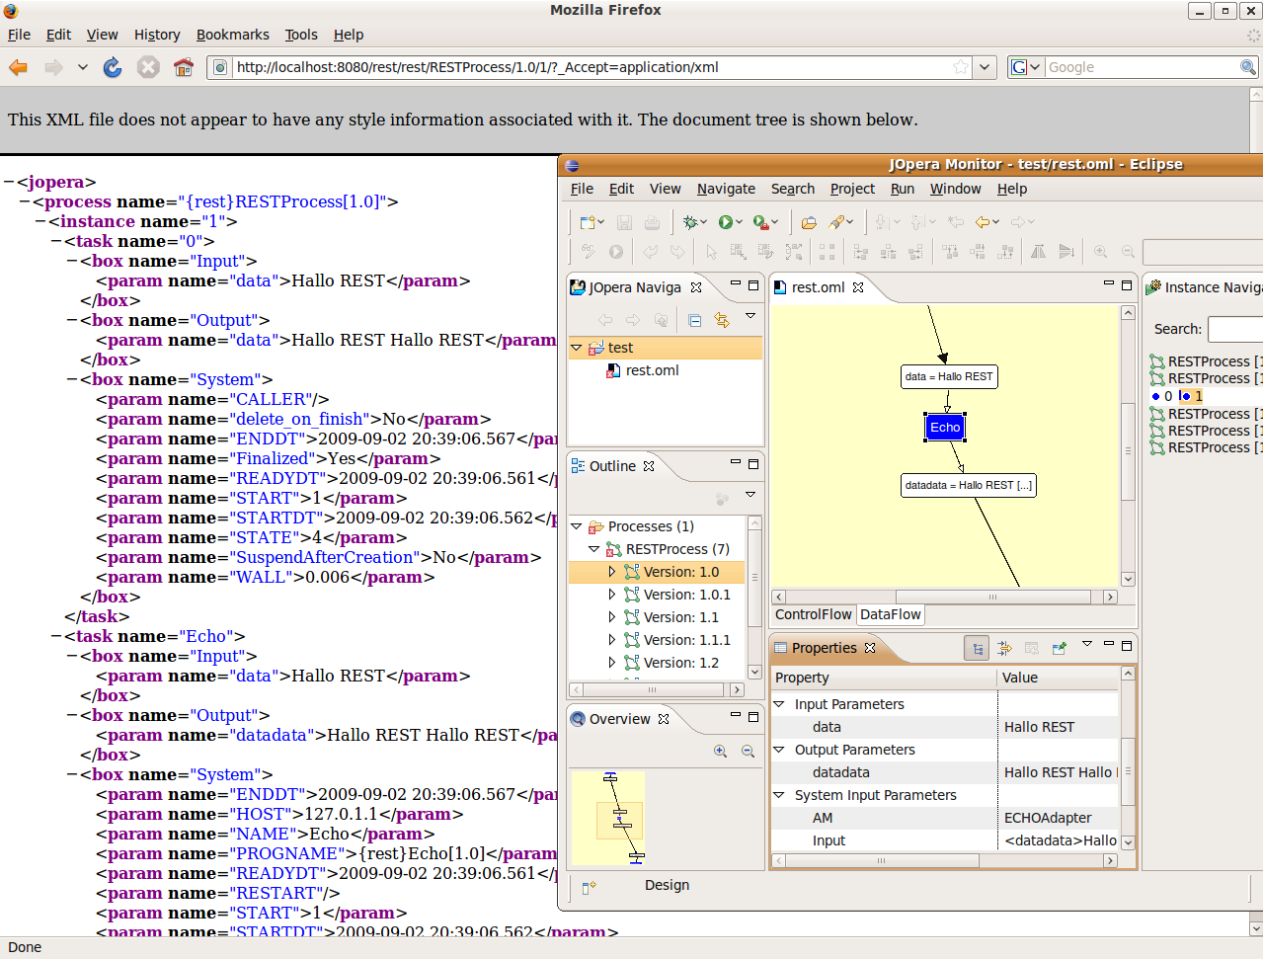Viewport: 1263px width, 959px height.
Task: Switch to the ControlFlow tab
Action: [814, 614]
